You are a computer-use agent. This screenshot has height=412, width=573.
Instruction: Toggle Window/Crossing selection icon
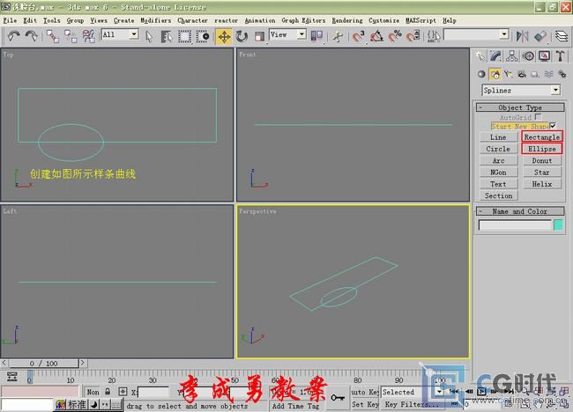[x=203, y=36]
